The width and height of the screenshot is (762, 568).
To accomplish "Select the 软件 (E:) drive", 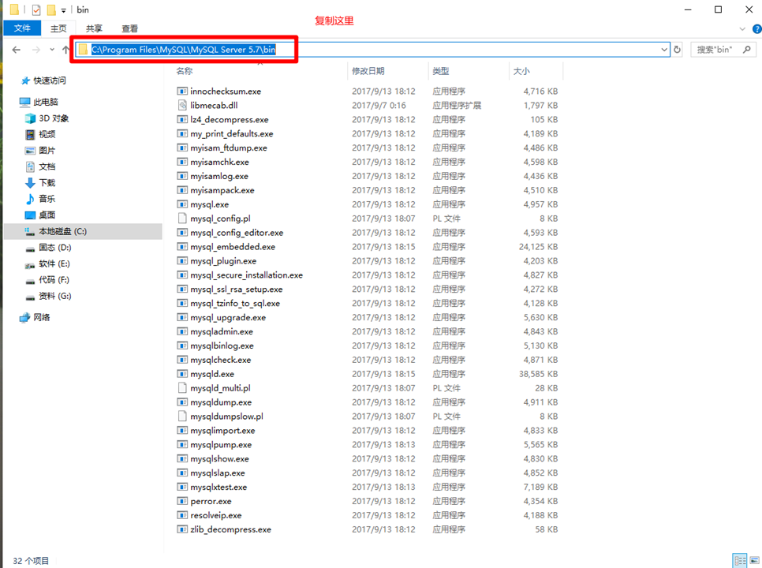I will click(x=48, y=263).
